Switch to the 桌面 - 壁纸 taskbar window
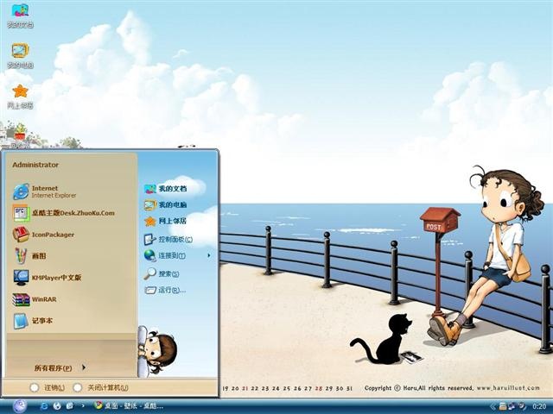553x414 pixels. tap(129, 406)
